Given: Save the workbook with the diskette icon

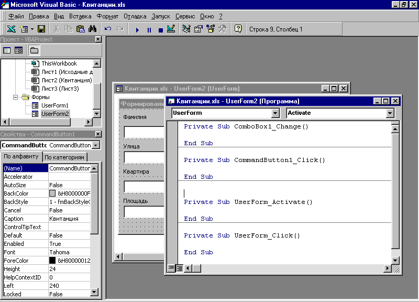Looking at the screenshot, I should click(x=41, y=29).
